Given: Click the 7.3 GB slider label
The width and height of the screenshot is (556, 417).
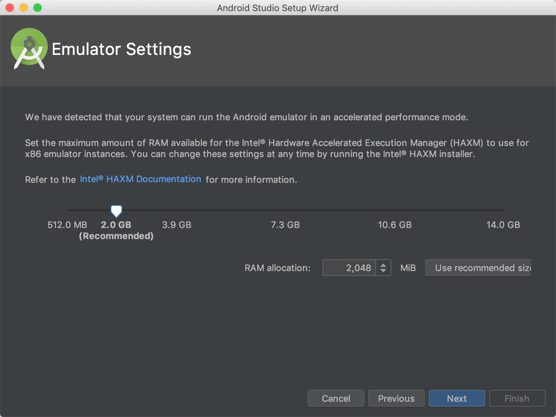Looking at the screenshot, I should tap(285, 225).
